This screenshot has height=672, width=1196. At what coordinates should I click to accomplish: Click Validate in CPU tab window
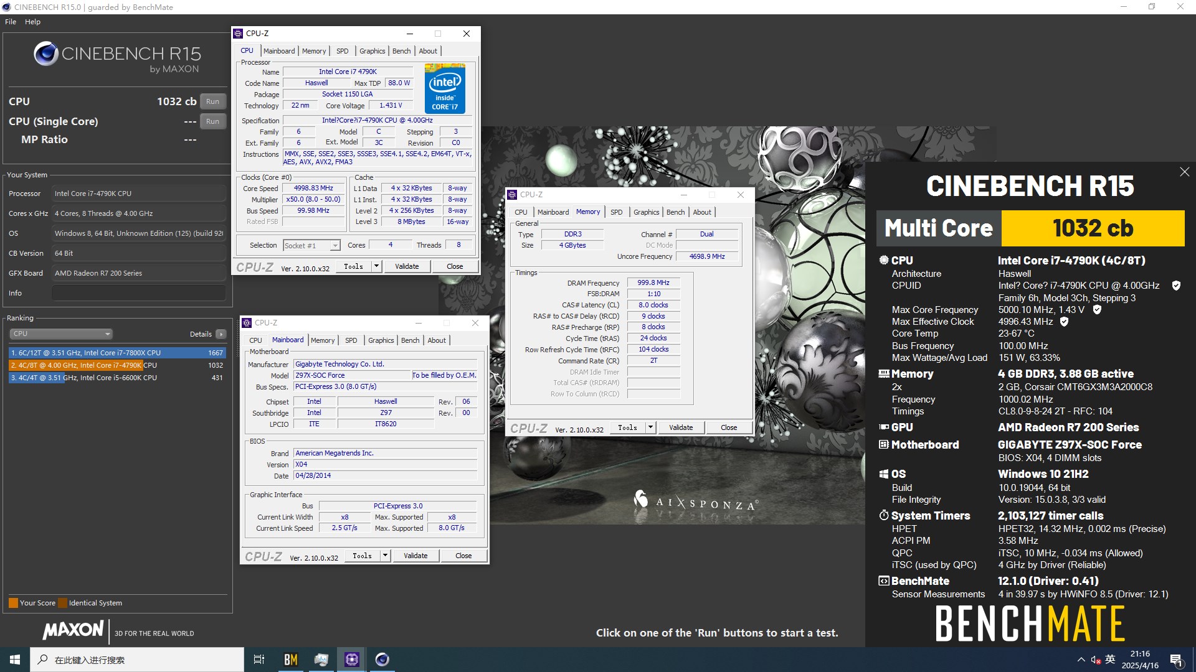[x=407, y=266]
